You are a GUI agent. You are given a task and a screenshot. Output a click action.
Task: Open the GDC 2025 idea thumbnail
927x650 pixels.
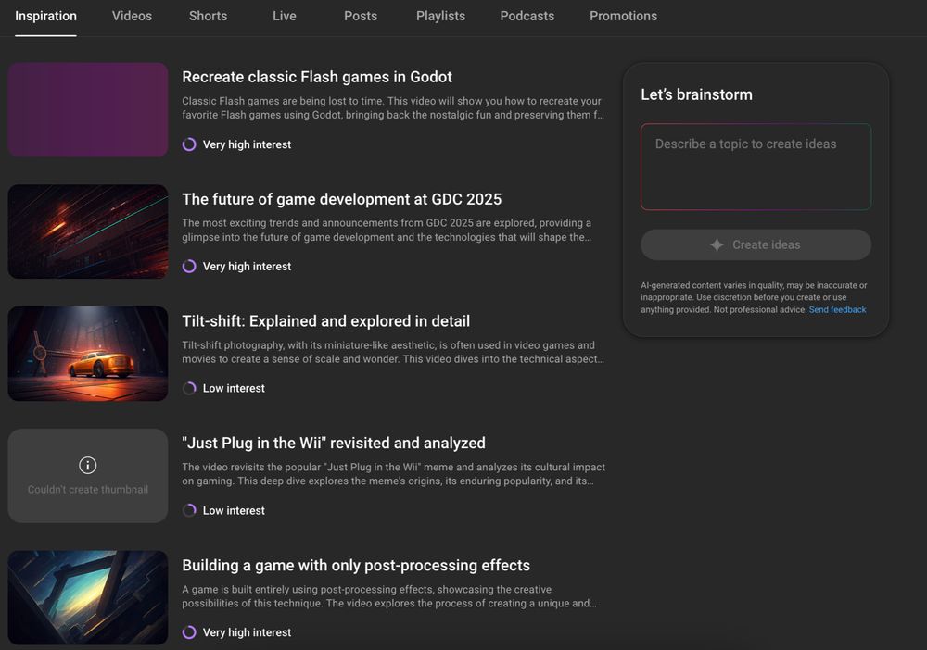[x=88, y=231]
